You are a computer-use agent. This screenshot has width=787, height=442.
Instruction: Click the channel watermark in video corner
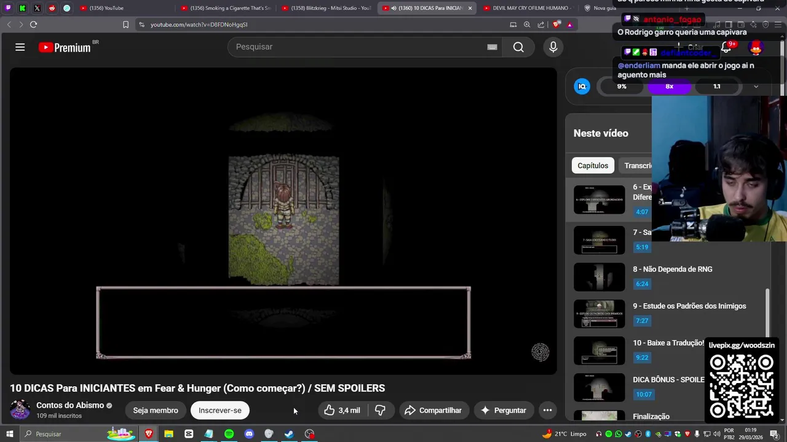click(540, 352)
